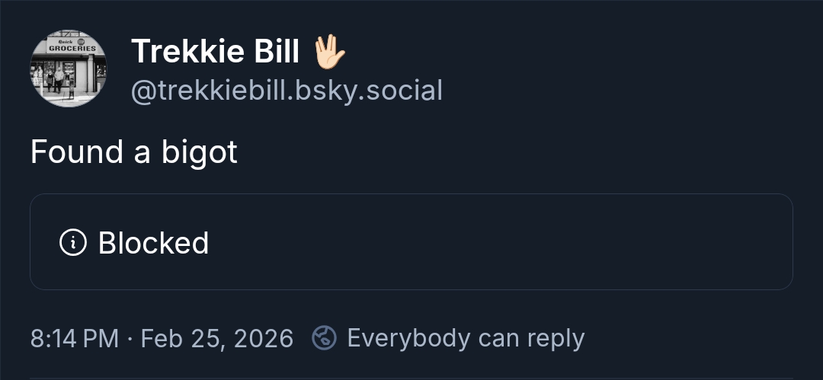
Task: Click the globe reply-settings icon
Action: (325, 337)
